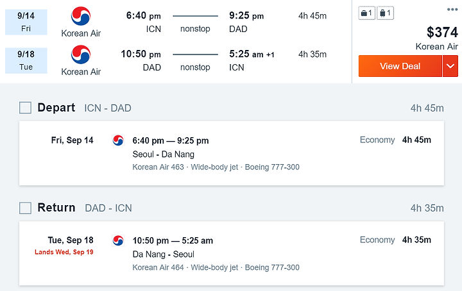Click the Lands Wed, Sep 19 warning

64,252
